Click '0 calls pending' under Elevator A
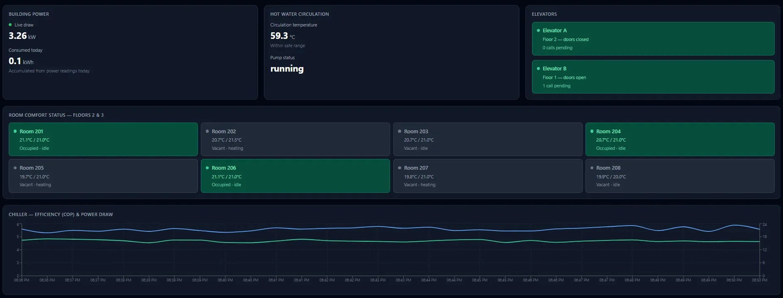Viewport: 783px width, 298px height. 557,48
